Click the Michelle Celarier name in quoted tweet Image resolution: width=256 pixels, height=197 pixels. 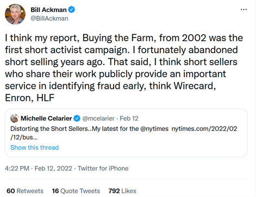tap(46, 118)
